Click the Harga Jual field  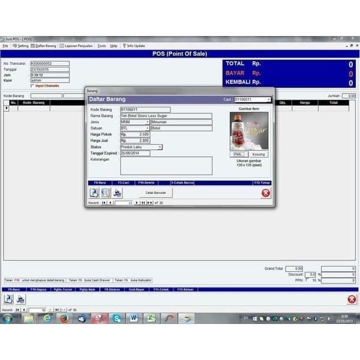tap(135, 140)
